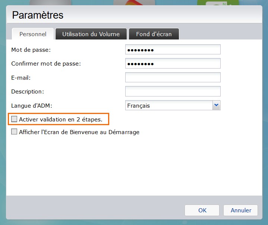Open the Utilisation du Volume tab
This screenshot has width=268, height=225.
91,34
